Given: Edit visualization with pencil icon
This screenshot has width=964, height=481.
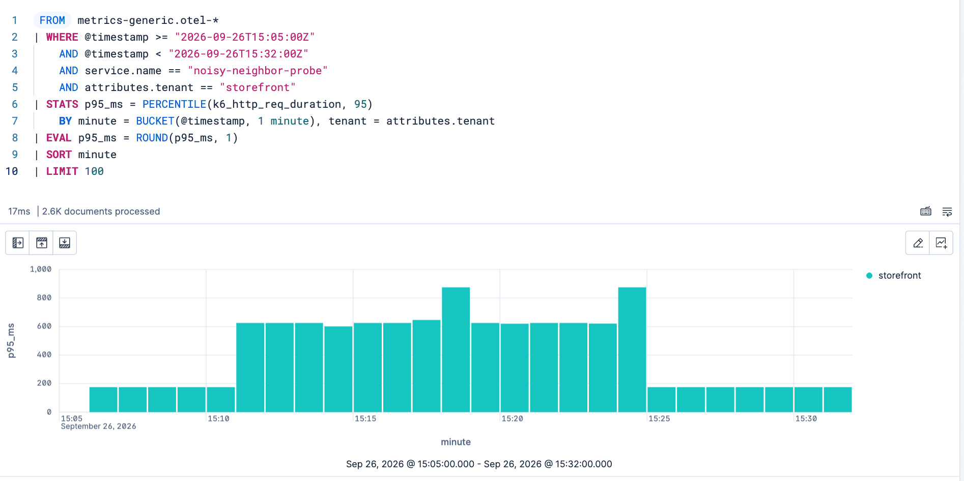Looking at the screenshot, I should tap(918, 243).
